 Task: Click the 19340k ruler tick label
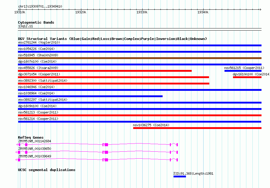click(x=203, y=12)
